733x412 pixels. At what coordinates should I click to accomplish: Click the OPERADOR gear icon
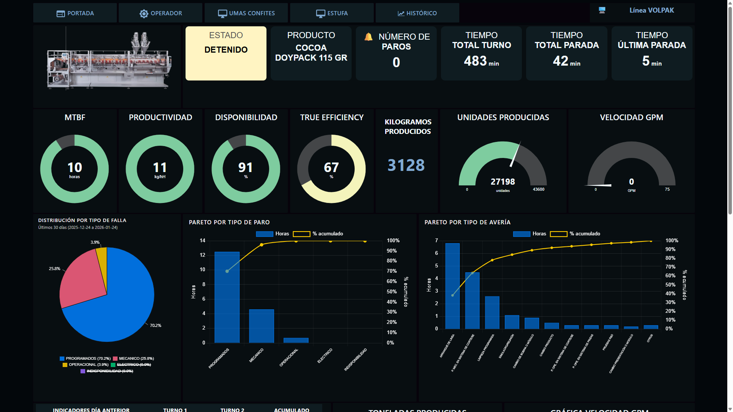(x=144, y=13)
